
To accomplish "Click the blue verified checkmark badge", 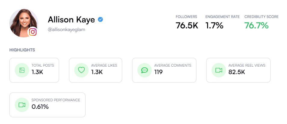I will coord(100,19).
